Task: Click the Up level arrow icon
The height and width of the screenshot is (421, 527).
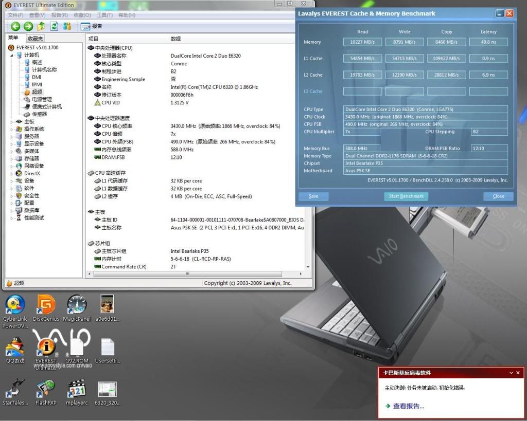Action: tap(41, 26)
